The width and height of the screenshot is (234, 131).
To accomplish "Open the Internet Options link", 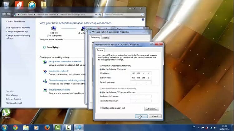I will 14,99.
